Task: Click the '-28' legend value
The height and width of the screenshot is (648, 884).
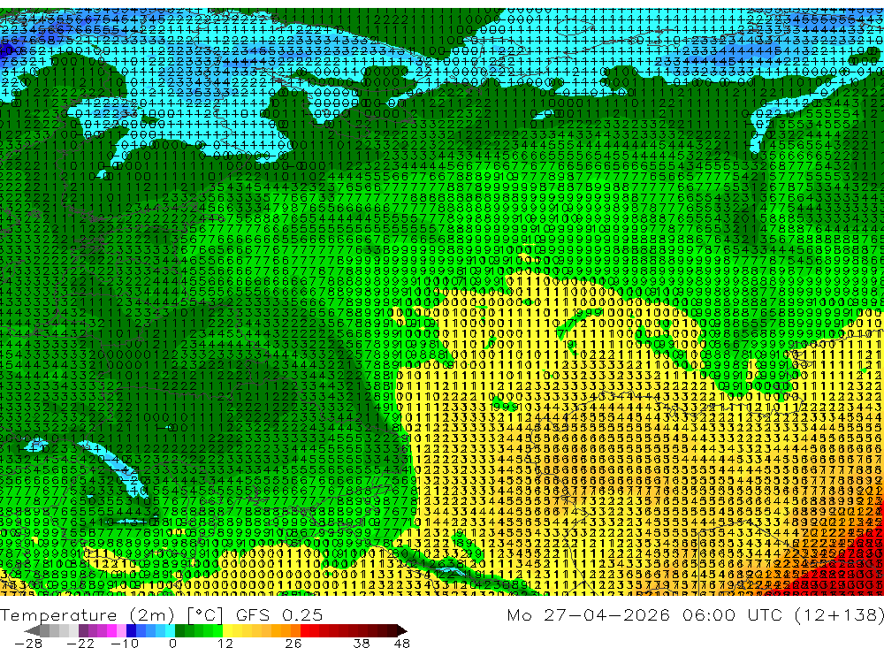Action: click(27, 643)
